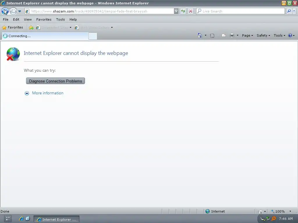Viewport: 298px width, 223px height.
Task: Click the taskbar start grid button
Action: (8, 219)
